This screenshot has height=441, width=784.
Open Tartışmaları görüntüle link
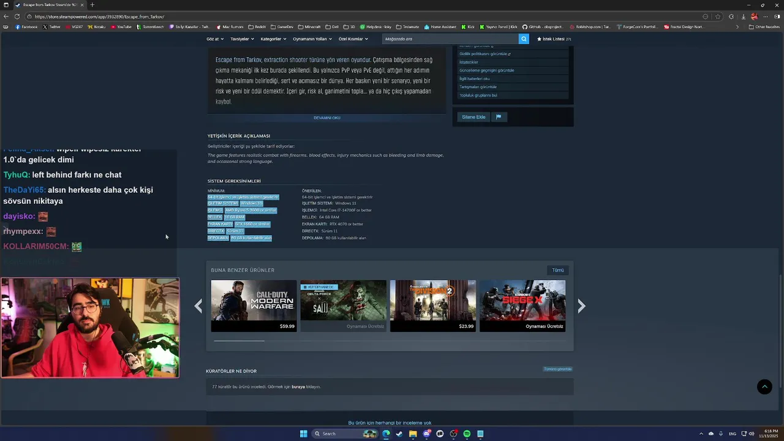point(478,87)
